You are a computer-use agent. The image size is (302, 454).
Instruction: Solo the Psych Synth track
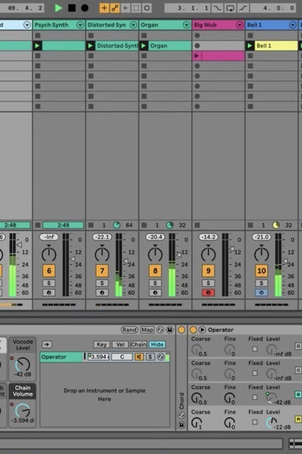[x=49, y=283]
